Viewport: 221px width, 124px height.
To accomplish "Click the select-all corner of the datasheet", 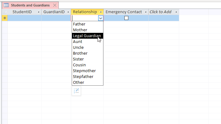I will click(5, 12).
